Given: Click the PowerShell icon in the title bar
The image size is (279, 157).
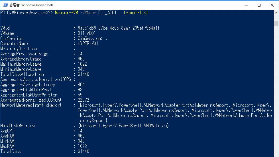Looking at the screenshot, I should pyautogui.click(x=5, y=5).
